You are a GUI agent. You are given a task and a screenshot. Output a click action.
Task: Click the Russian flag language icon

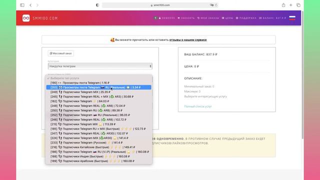pyautogui.click(x=292, y=18)
